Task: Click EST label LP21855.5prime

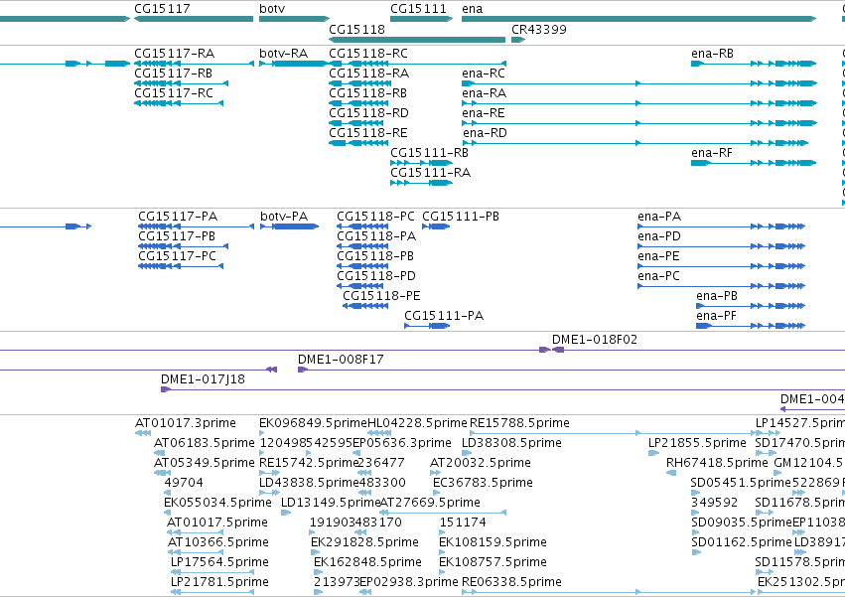Action: coord(698,443)
